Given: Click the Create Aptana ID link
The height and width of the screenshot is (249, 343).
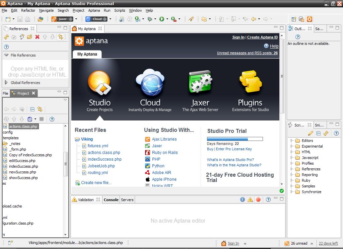Looking at the screenshot, I should pos(263,37).
